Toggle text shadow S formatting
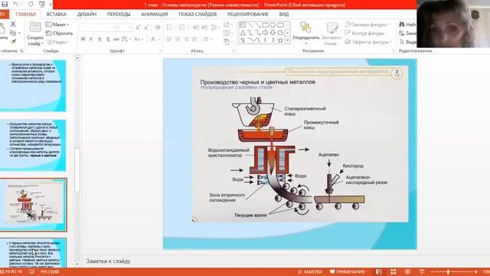 pyautogui.click(x=108, y=39)
